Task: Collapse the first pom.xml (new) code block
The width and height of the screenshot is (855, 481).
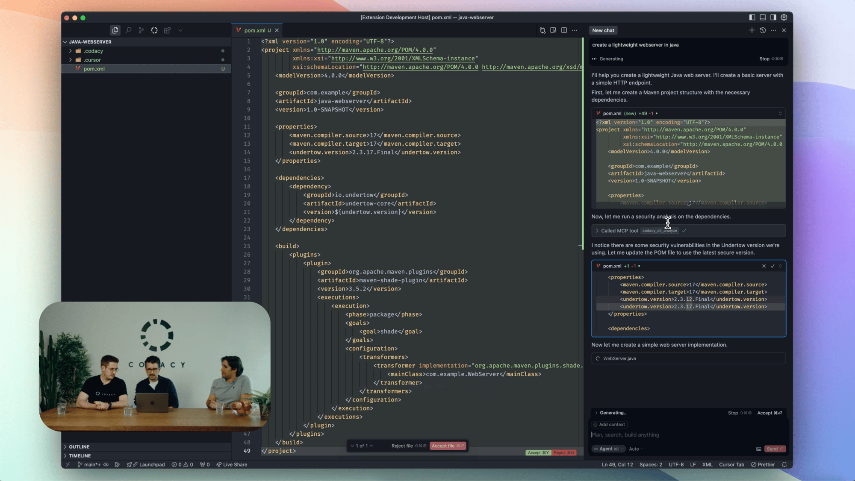Action: tap(780, 114)
